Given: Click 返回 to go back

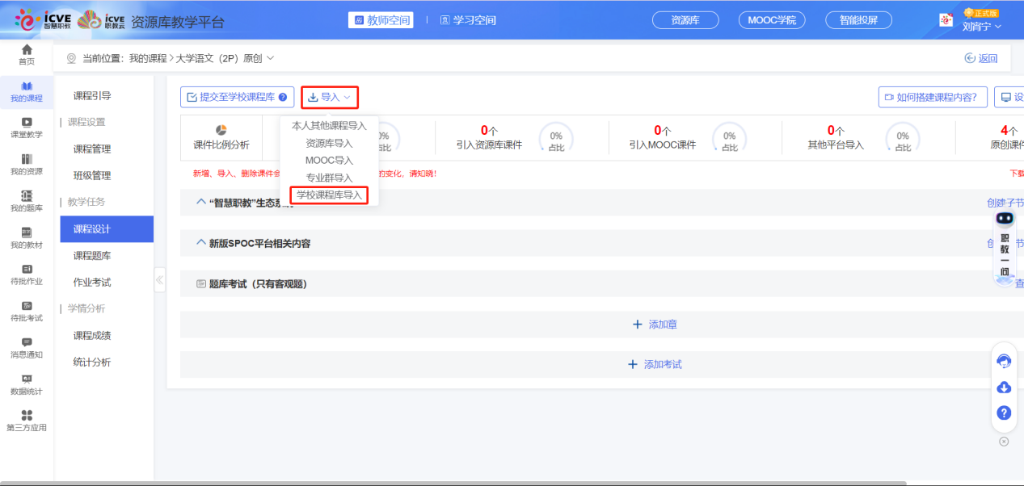Looking at the screenshot, I should (981, 58).
